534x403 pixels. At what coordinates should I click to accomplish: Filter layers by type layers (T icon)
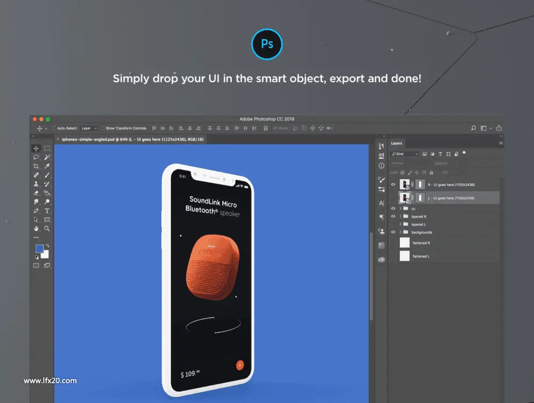coord(440,154)
